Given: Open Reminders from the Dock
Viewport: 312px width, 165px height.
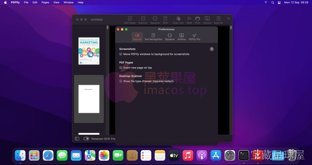Looking at the screenshot, I should coord(146,155).
